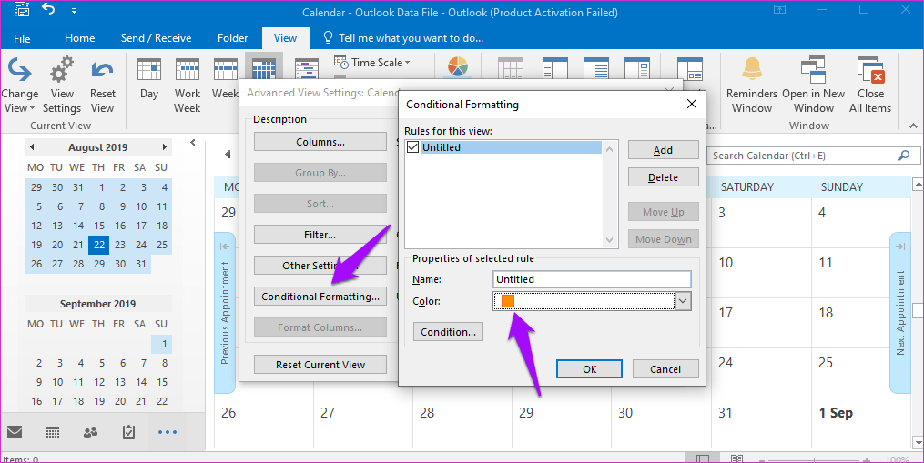This screenshot has height=463, width=924.
Task: Click the Next Appointment side tab
Action: pyautogui.click(x=899, y=313)
